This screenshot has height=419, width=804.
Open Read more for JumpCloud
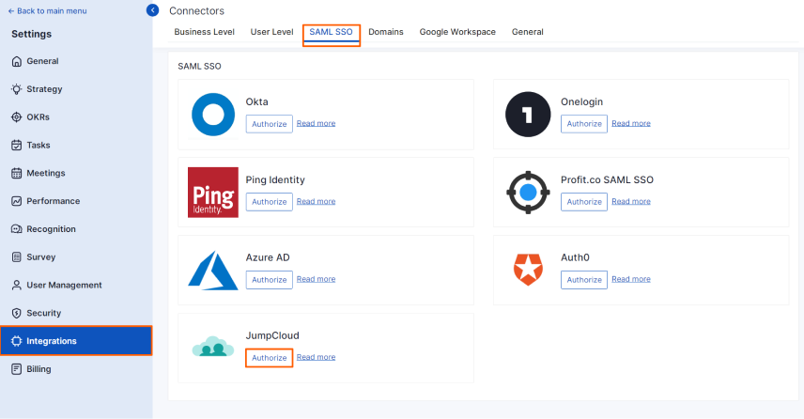[x=316, y=357]
